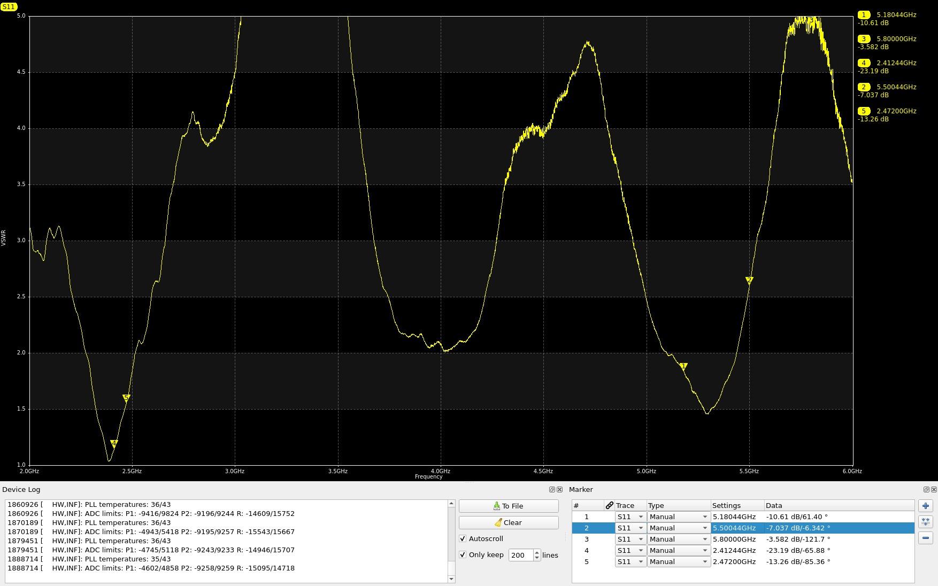Click the Frequency axis label

(428, 476)
